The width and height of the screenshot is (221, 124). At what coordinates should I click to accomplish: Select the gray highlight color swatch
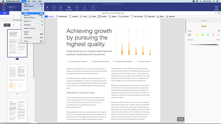(219, 35)
